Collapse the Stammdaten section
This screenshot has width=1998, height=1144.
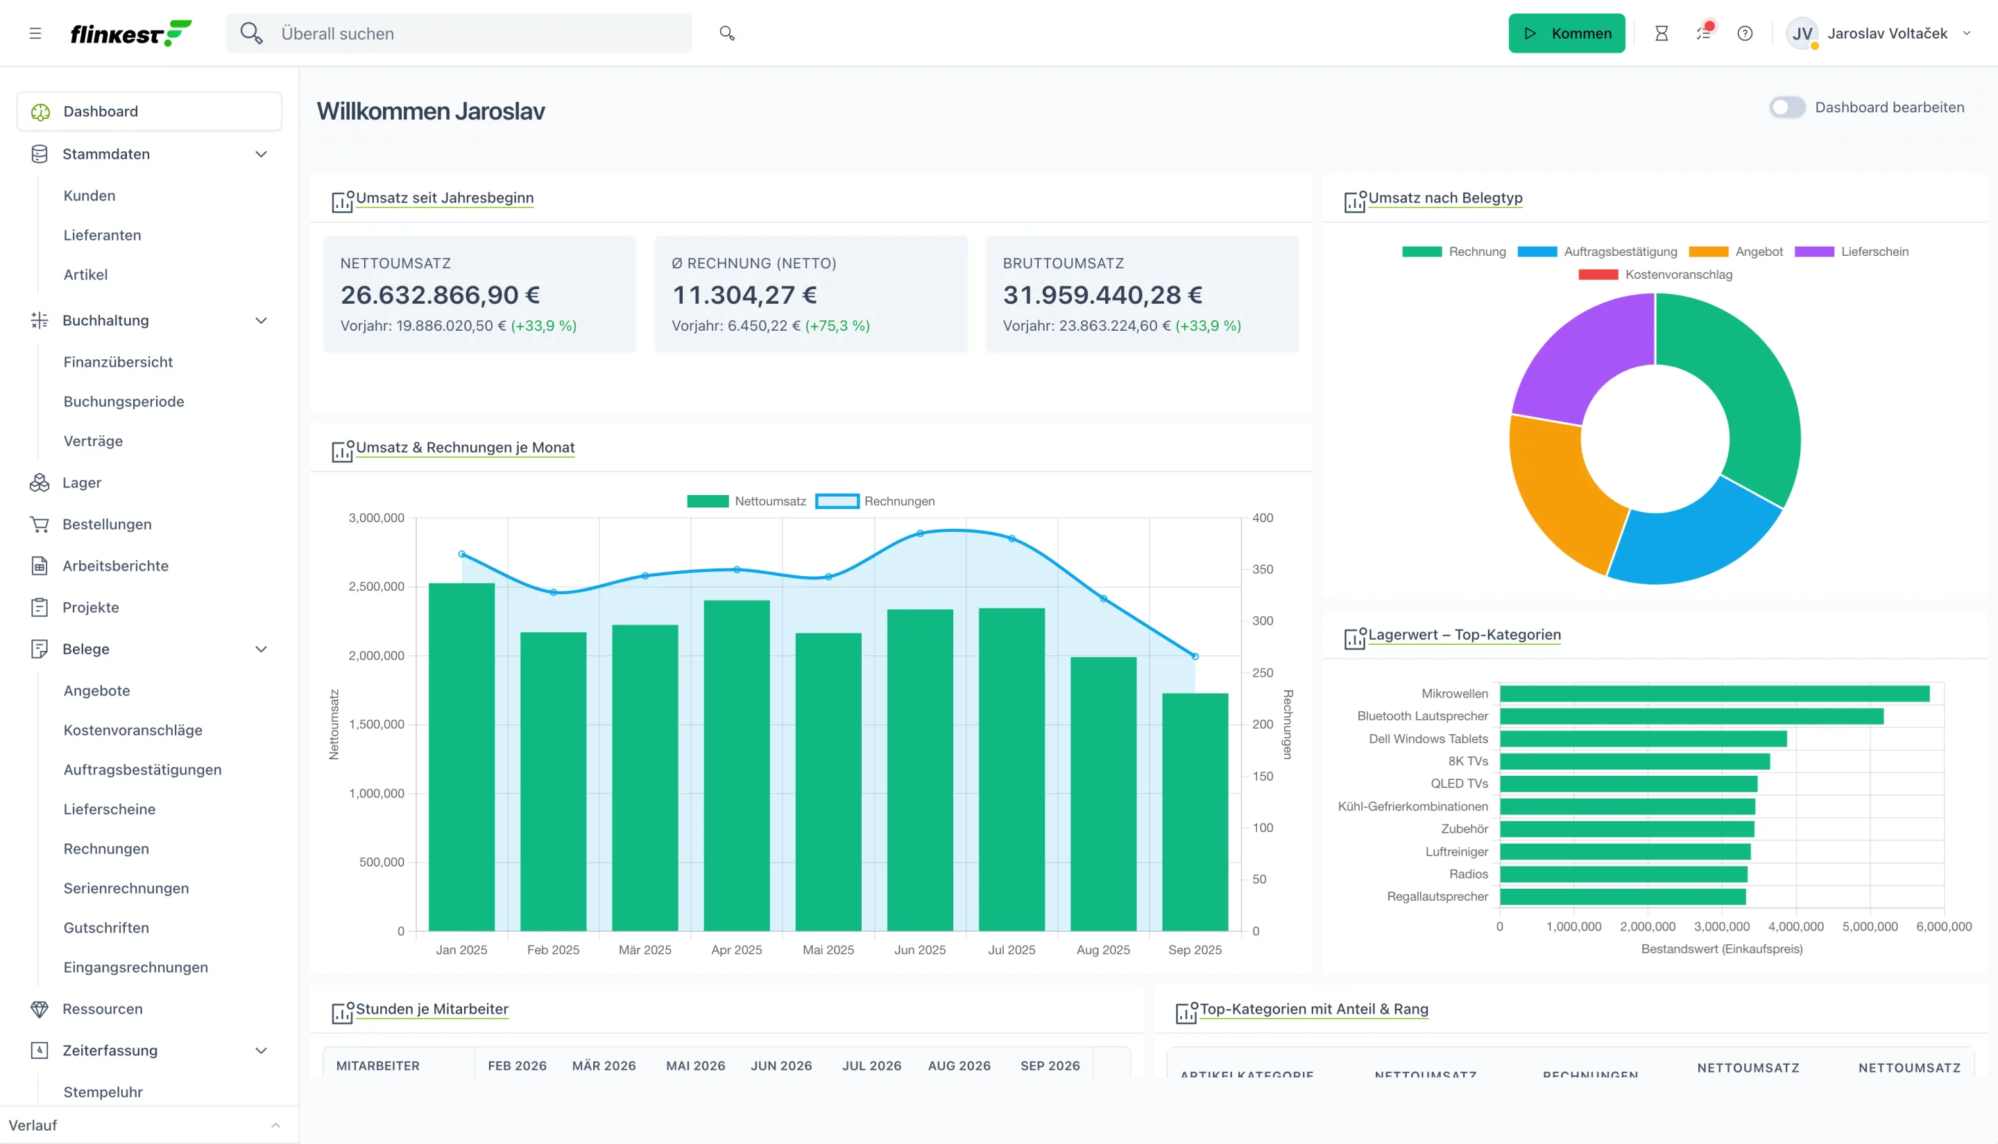[x=261, y=154]
